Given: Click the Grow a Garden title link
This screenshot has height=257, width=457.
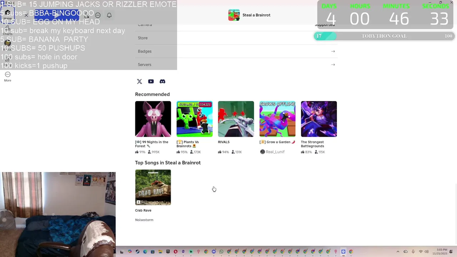Looking at the screenshot, I should pos(277,142).
